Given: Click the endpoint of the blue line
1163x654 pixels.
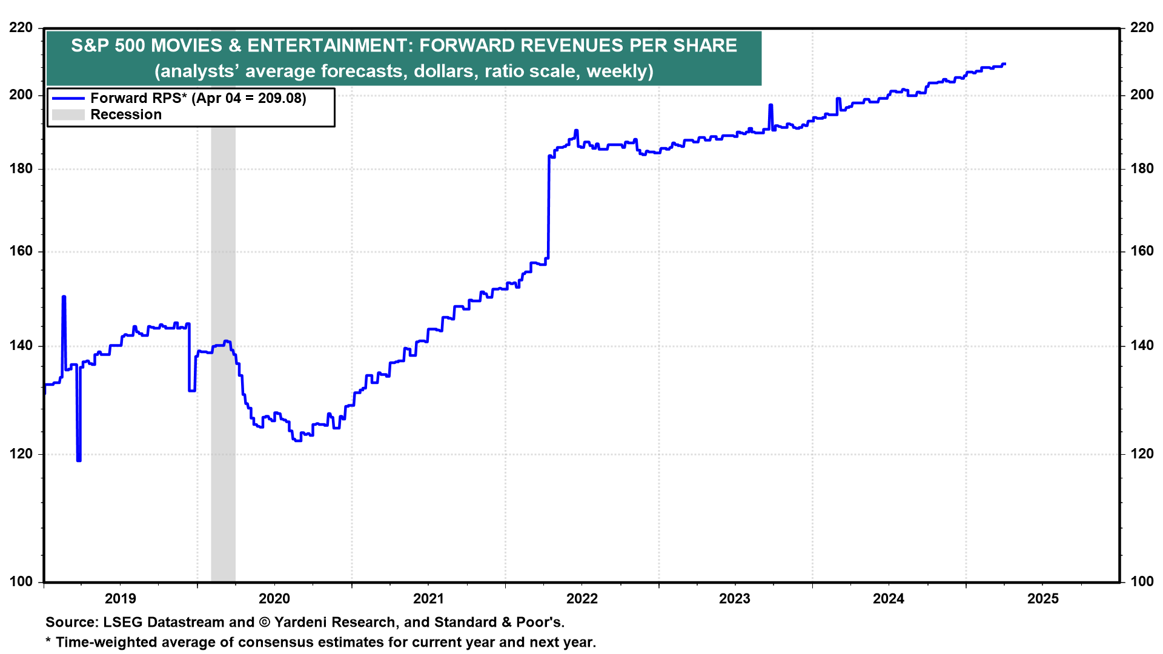Looking at the screenshot, I should tap(1004, 64).
